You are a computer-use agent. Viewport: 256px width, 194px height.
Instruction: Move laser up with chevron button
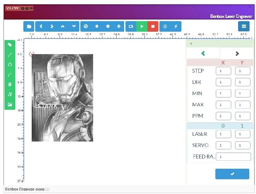pos(63,26)
